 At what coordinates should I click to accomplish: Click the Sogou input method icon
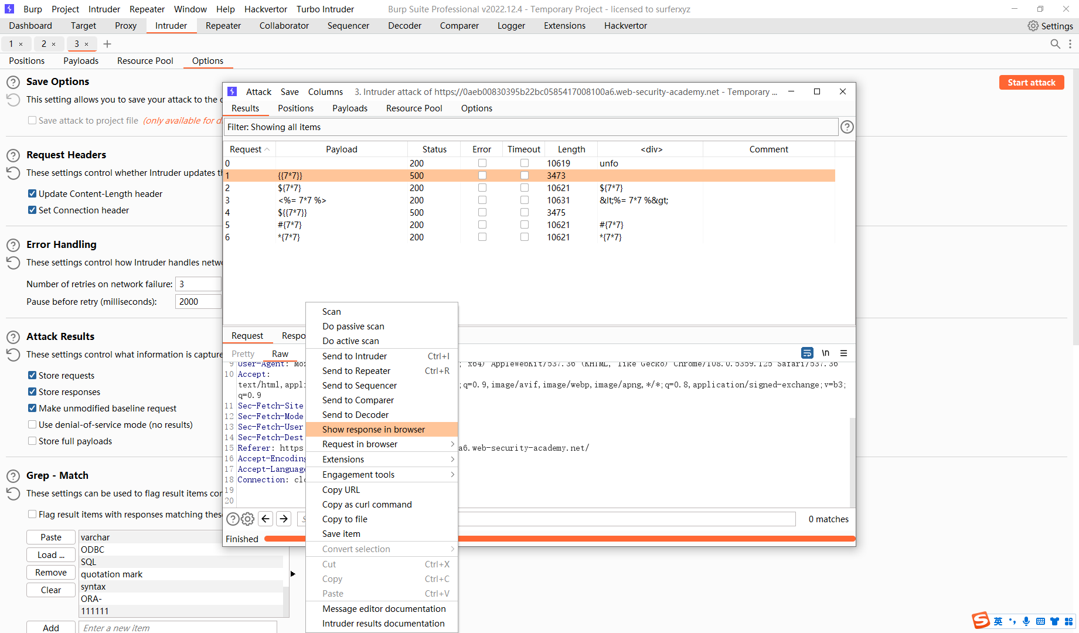(981, 621)
